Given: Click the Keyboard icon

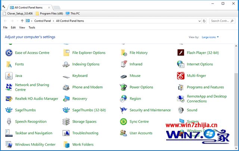Looking at the screenshot, I should [x=66, y=77].
